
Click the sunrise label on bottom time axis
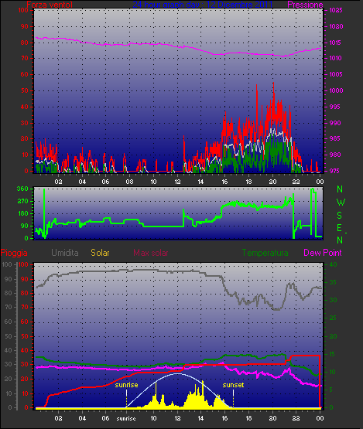[x=126, y=419]
